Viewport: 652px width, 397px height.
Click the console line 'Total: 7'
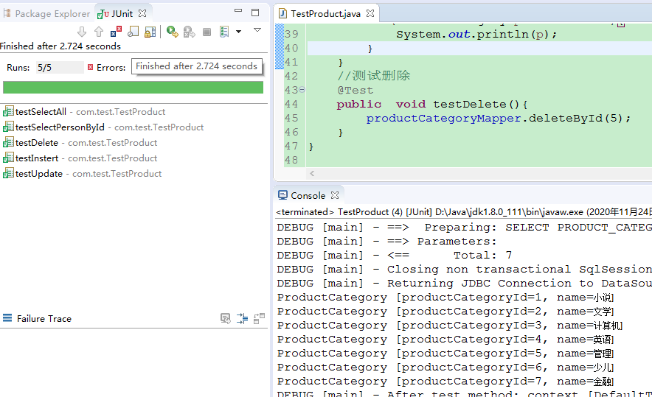(482, 255)
